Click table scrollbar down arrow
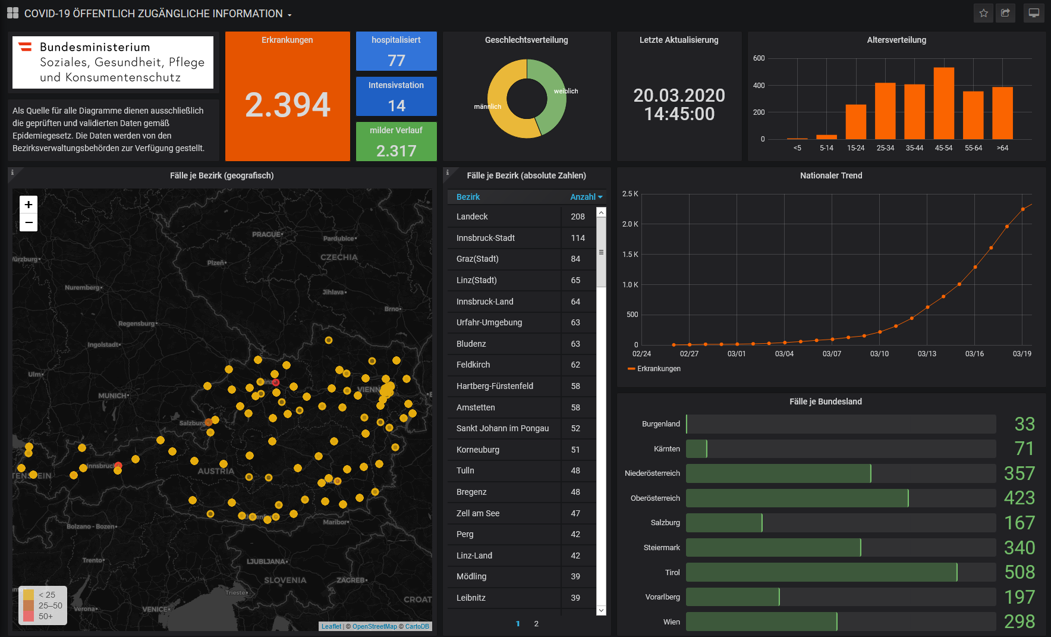The image size is (1051, 637). click(x=601, y=610)
